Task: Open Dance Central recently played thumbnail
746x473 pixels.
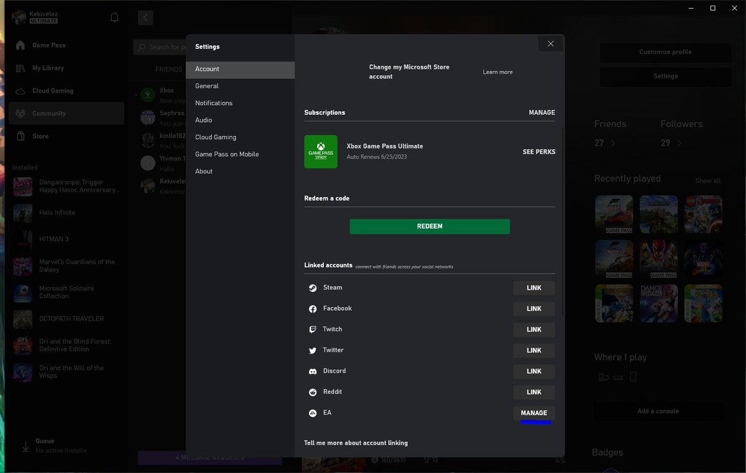Action: [x=658, y=303]
